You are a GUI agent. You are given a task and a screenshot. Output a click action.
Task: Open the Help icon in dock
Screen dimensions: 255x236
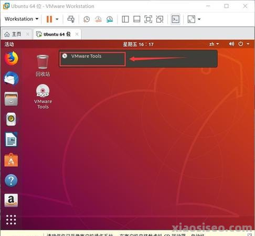11,180
